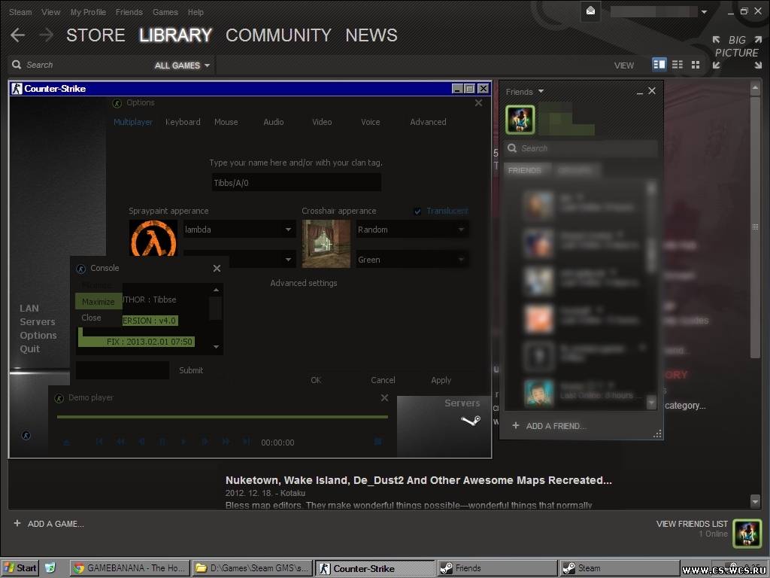This screenshot has width=770, height=578.
Task: Click the Demo player green progress bar
Action: click(223, 417)
